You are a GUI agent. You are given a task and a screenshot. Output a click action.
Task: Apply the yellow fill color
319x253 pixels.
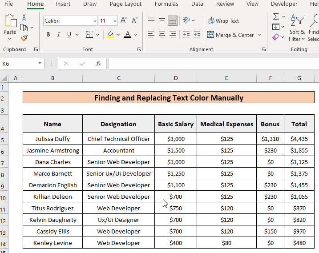click(x=110, y=35)
